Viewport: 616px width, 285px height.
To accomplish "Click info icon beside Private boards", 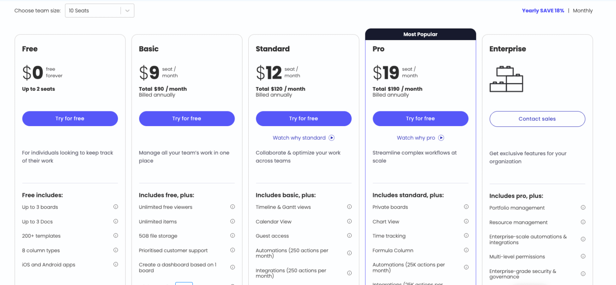I will click(466, 207).
